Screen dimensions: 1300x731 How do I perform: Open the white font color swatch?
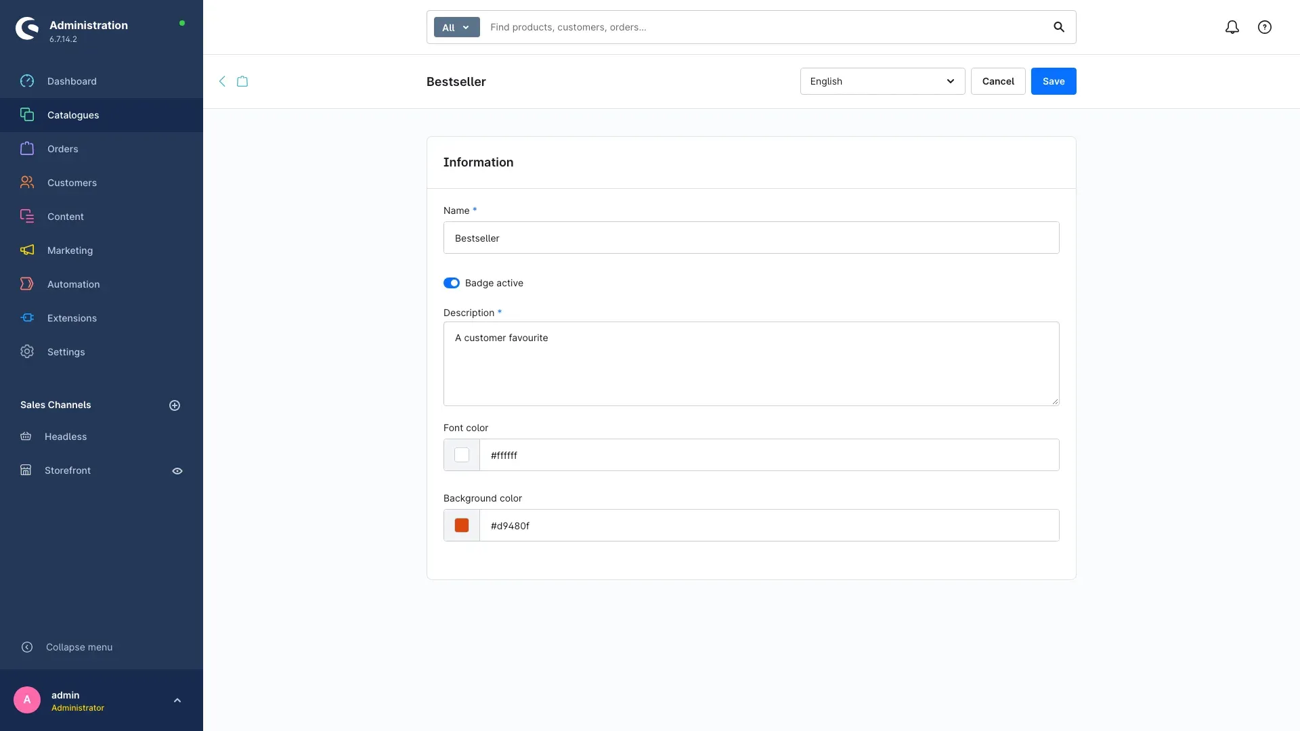click(x=462, y=455)
